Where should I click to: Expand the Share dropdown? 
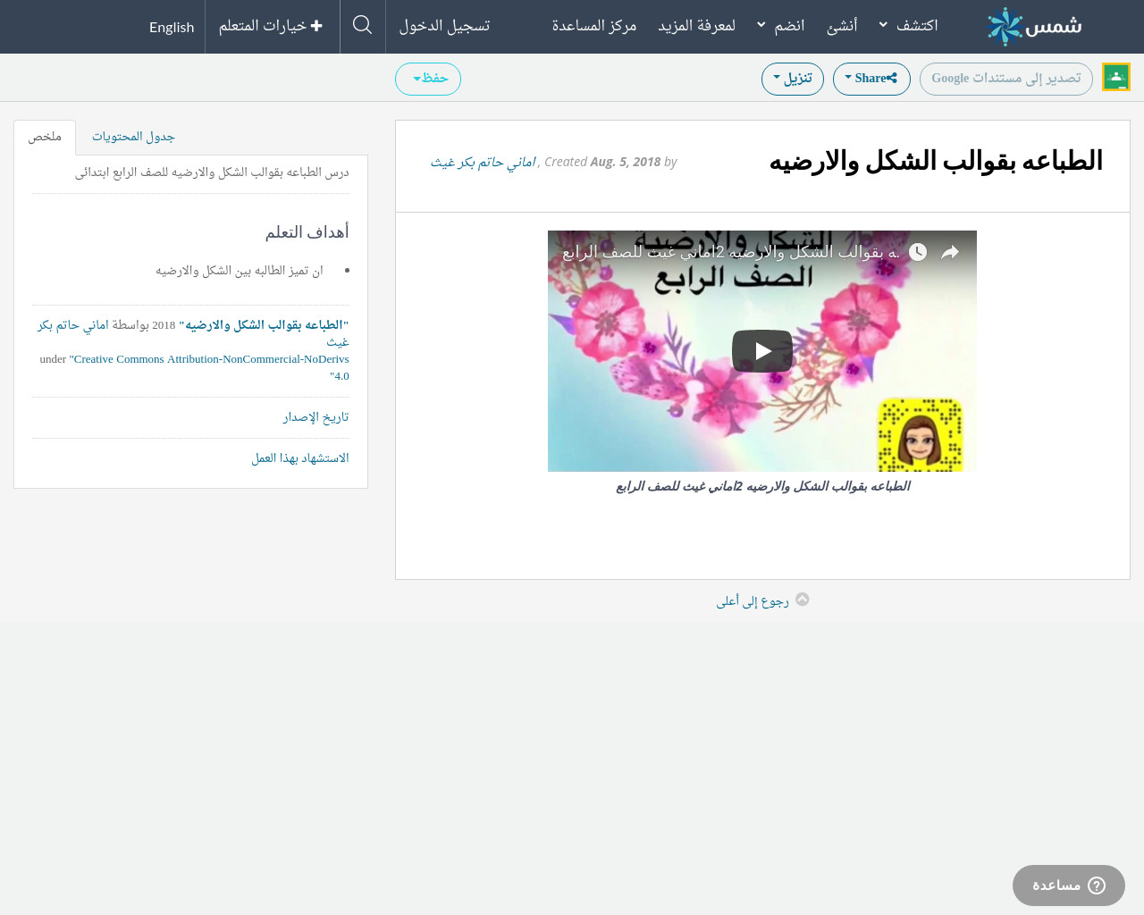pos(871,79)
